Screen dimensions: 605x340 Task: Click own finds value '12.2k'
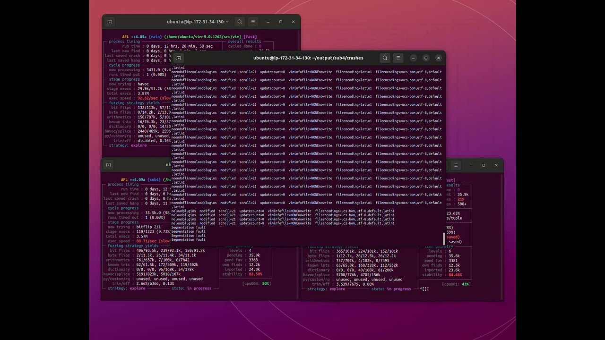(x=254, y=265)
